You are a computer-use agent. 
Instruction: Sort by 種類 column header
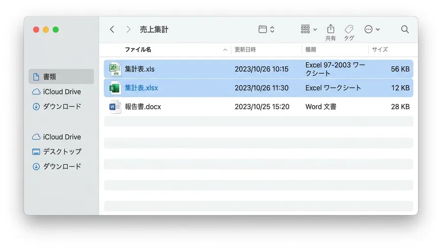311,50
